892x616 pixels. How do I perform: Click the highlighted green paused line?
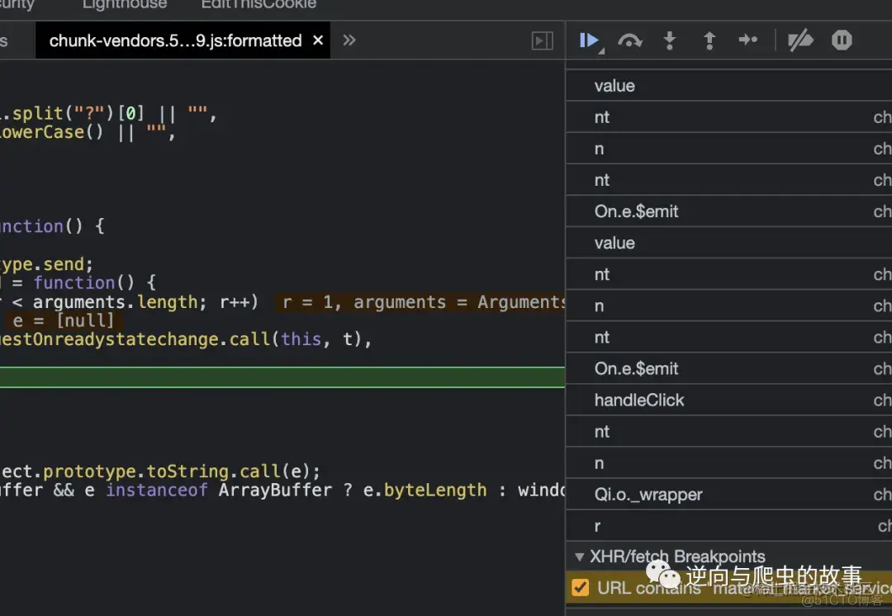(x=282, y=377)
